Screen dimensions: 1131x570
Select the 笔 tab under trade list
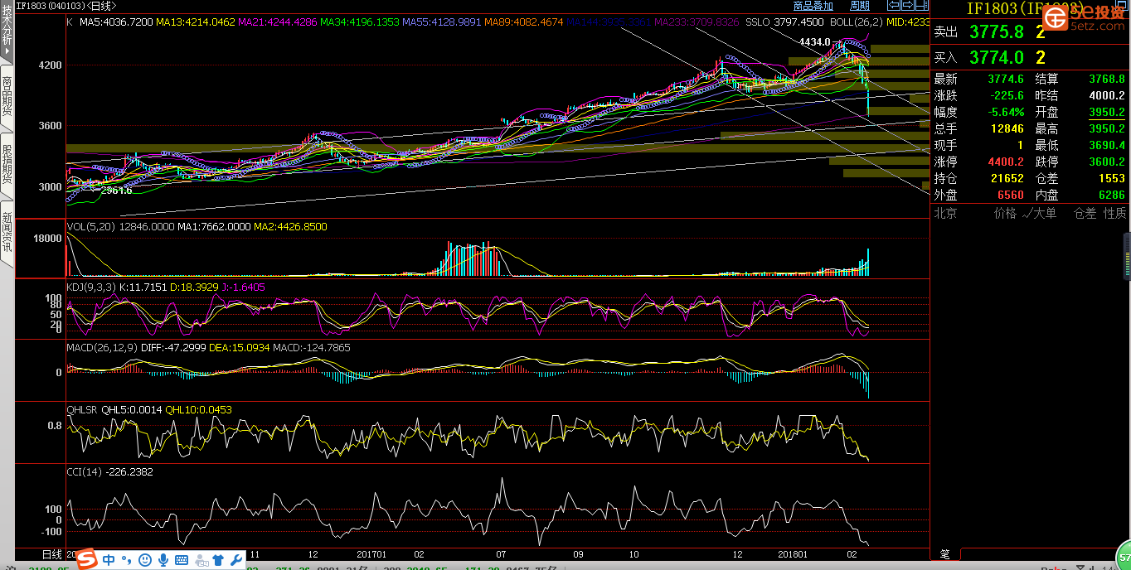[944, 553]
